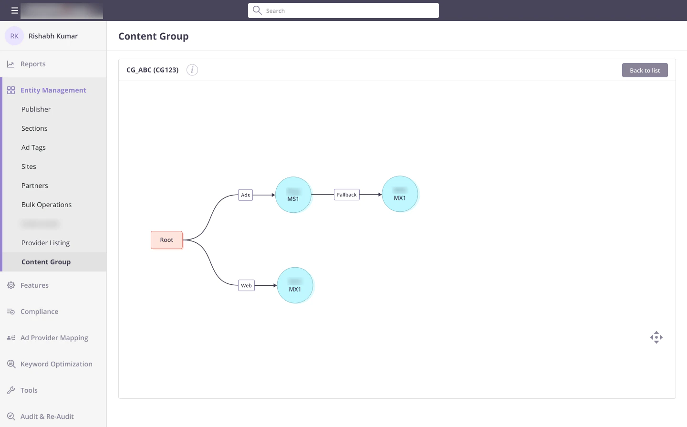Expand Tools menu
Viewport: 687px width, 427px height.
pos(29,390)
